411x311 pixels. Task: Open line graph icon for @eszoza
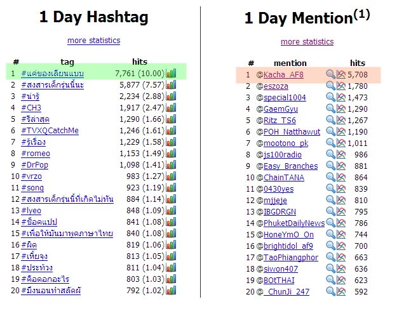341,86
